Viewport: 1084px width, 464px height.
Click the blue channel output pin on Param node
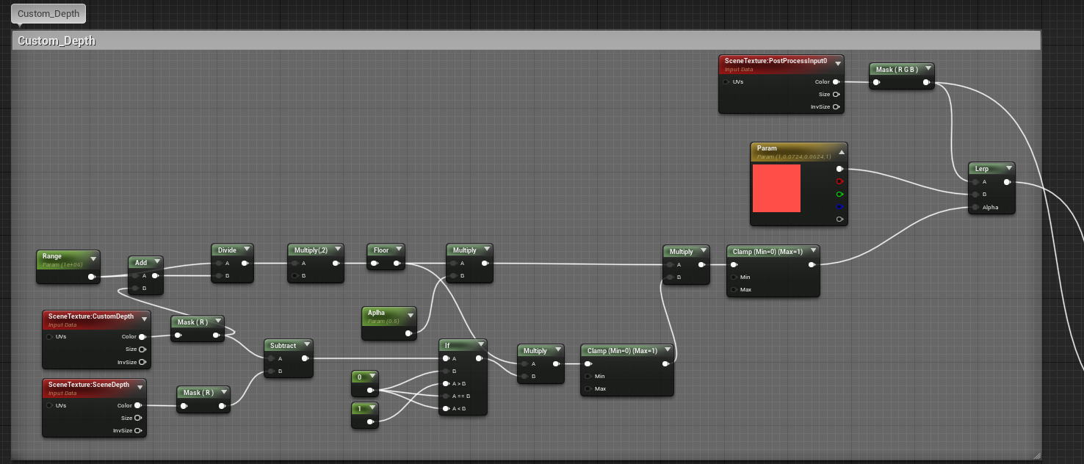point(839,206)
